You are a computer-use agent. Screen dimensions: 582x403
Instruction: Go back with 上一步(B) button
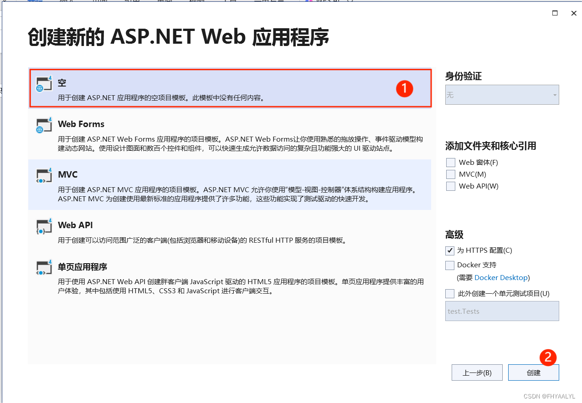coord(477,372)
